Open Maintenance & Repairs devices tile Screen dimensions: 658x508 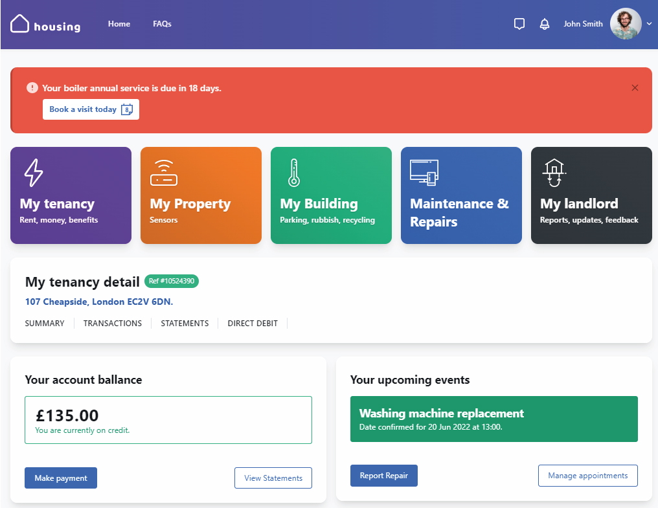(461, 195)
